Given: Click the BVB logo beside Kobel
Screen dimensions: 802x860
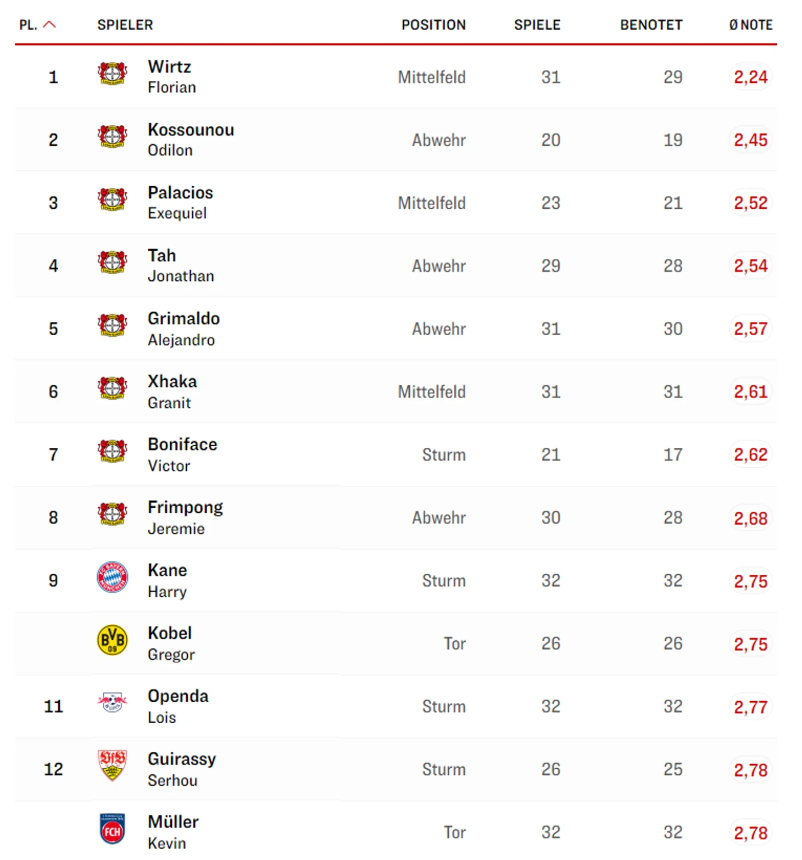Looking at the screenshot, I should pyautogui.click(x=112, y=640).
